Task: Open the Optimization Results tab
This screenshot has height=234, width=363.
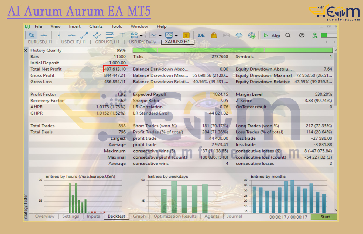Action: coord(175,216)
